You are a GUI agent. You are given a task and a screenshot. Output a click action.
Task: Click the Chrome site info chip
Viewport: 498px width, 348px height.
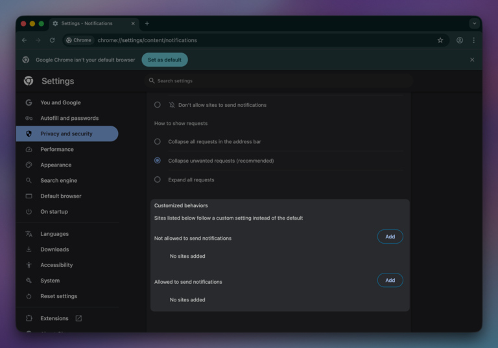click(78, 40)
